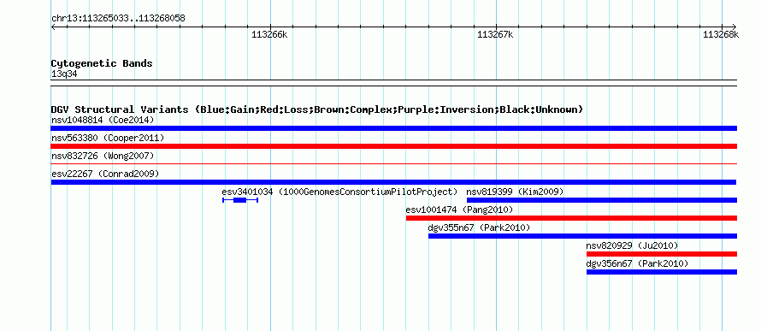Open the dgv356n67 (Park2010) label
The image size is (761, 331).
[637, 263]
